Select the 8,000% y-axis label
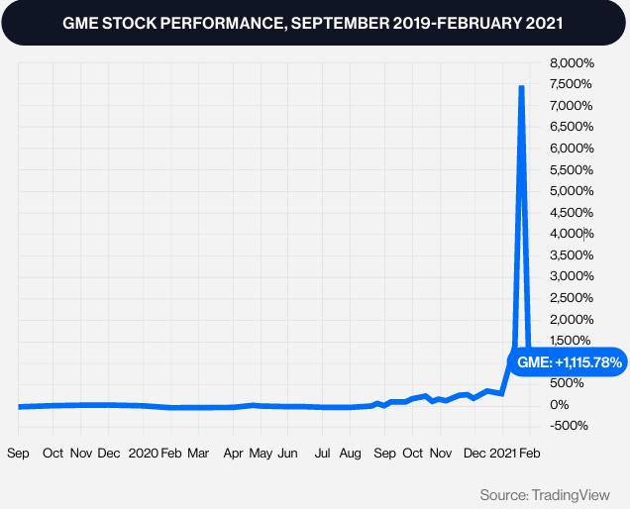 [572, 63]
